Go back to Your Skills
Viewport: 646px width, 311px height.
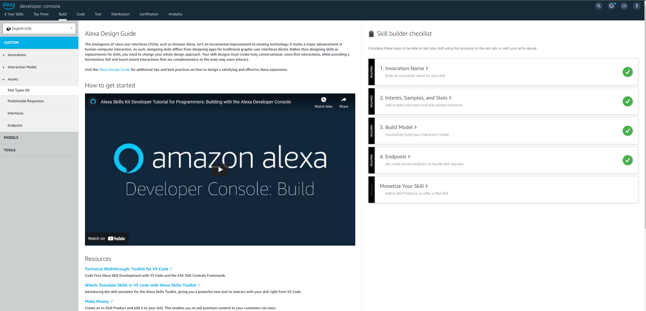(14, 14)
